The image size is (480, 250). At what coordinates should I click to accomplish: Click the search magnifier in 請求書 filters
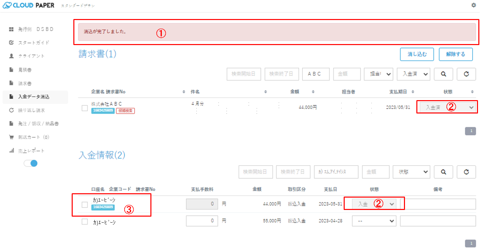[x=443, y=74]
